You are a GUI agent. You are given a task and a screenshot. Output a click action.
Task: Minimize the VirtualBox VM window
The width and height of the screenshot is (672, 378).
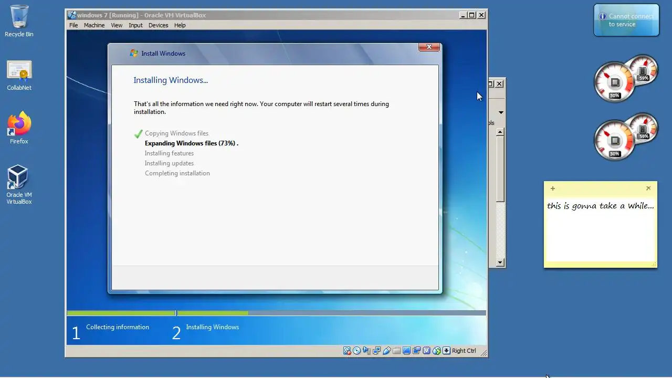pos(463,15)
